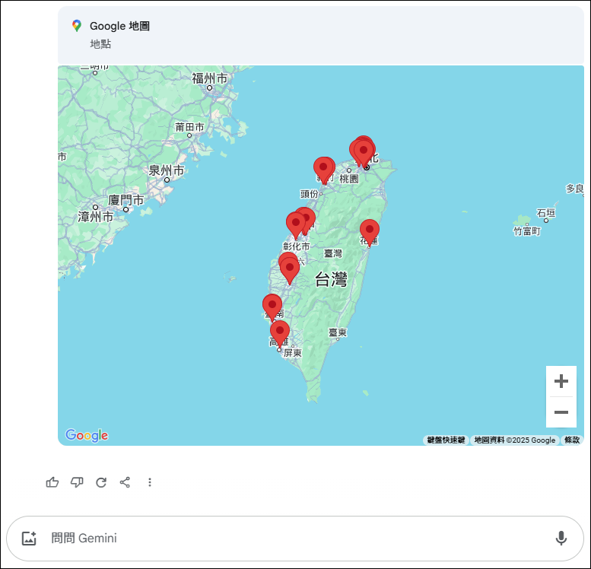
Task: Click the 石垣 island label
Action: click(x=546, y=213)
